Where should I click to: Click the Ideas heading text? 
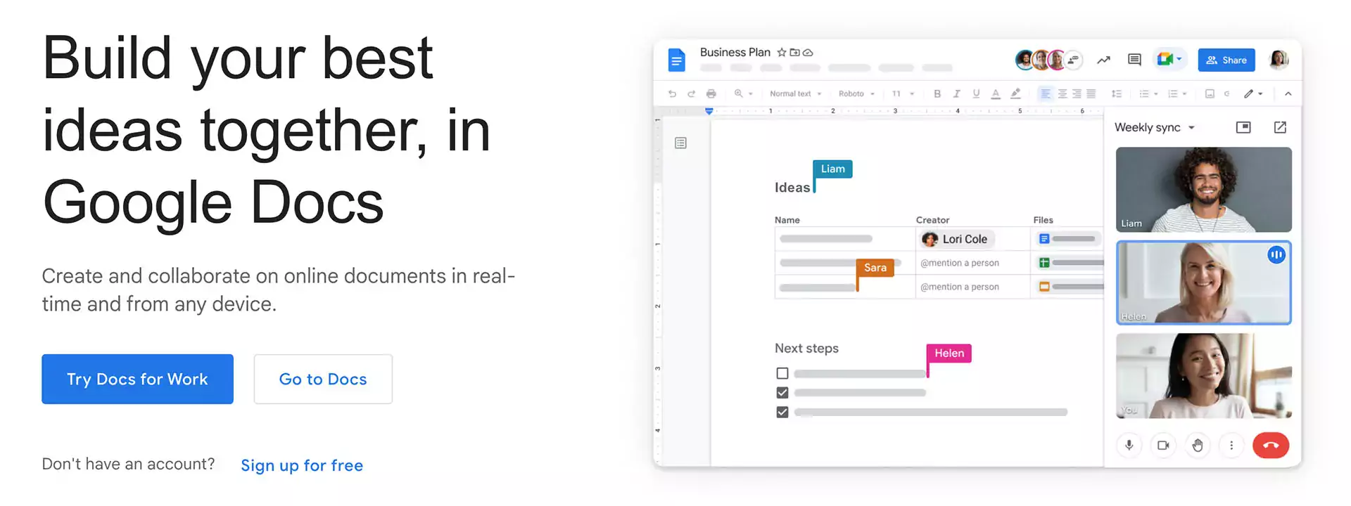click(x=792, y=188)
